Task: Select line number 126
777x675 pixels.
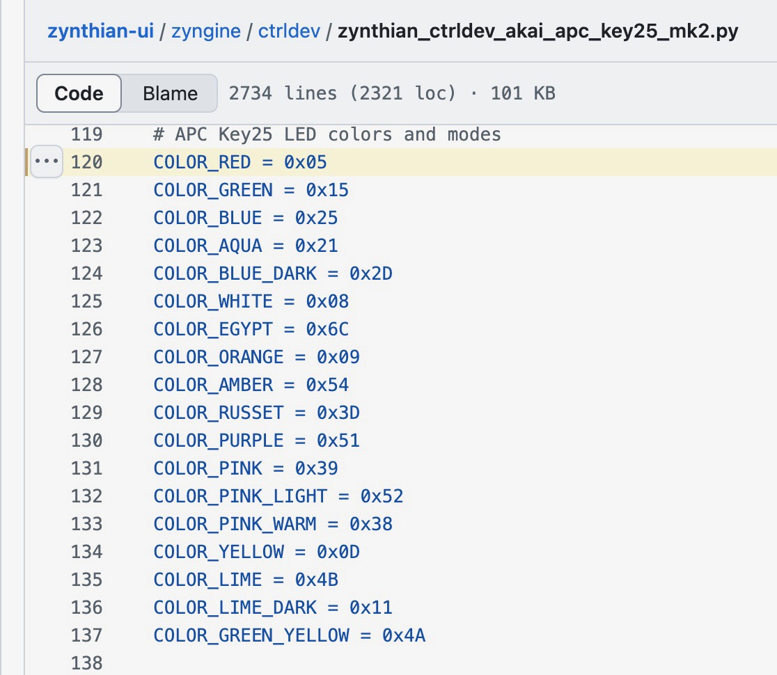Action: pos(87,329)
